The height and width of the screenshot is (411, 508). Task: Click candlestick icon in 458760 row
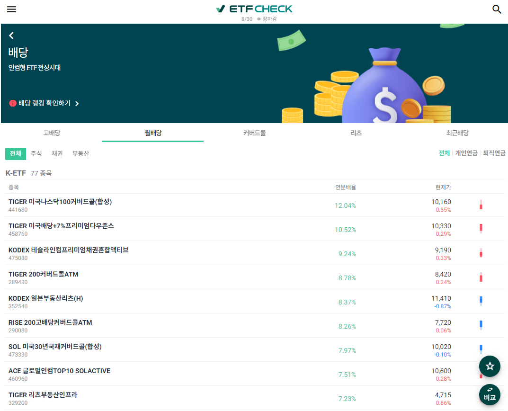[481, 229]
